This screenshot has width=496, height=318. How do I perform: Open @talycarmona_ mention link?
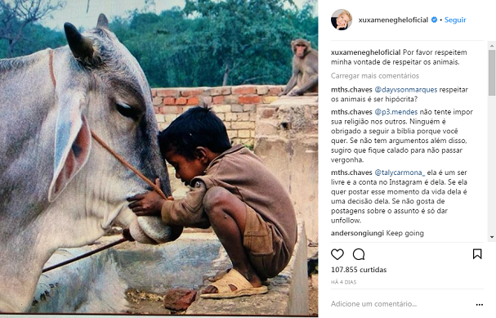(400, 172)
